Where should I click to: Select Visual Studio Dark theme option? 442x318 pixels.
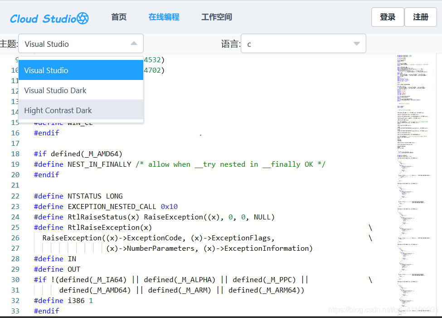coord(81,90)
